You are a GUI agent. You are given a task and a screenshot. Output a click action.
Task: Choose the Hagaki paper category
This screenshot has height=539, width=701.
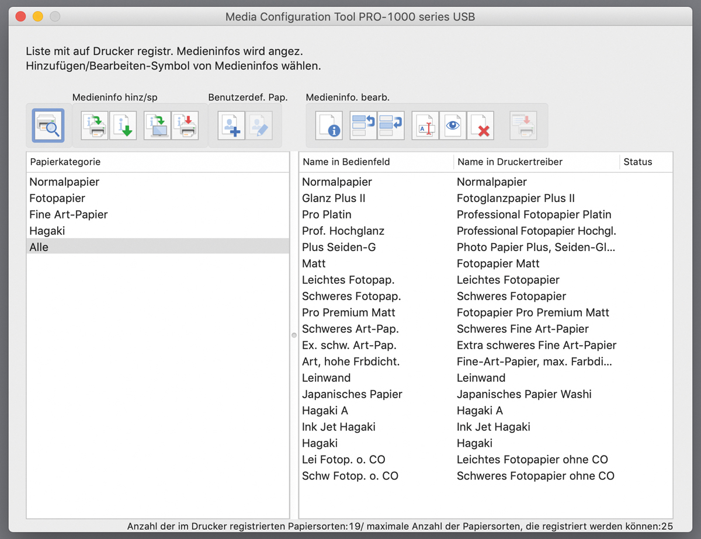coord(47,231)
